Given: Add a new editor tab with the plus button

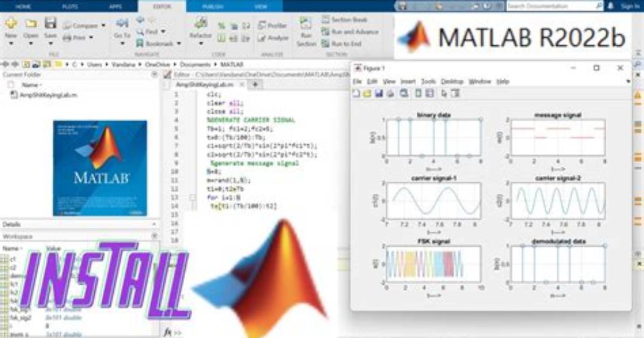Looking at the screenshot, I should 255,84.
